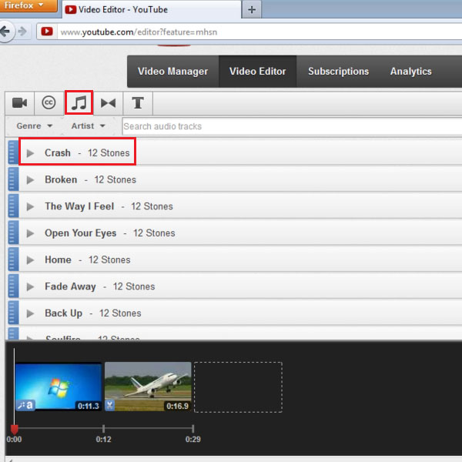The height and width of the screenshot is (462, 462).
Task: Open the transitions tab icon
Action: (x=108, y=103)
